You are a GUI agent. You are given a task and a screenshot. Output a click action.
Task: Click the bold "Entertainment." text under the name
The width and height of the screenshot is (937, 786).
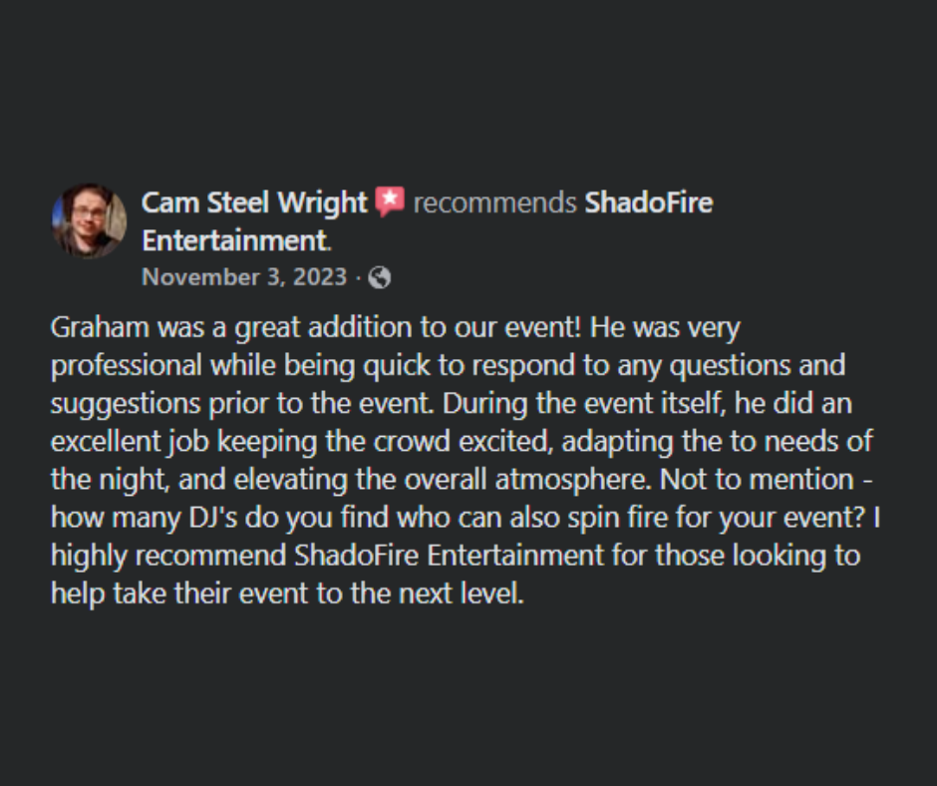point(236,240)
